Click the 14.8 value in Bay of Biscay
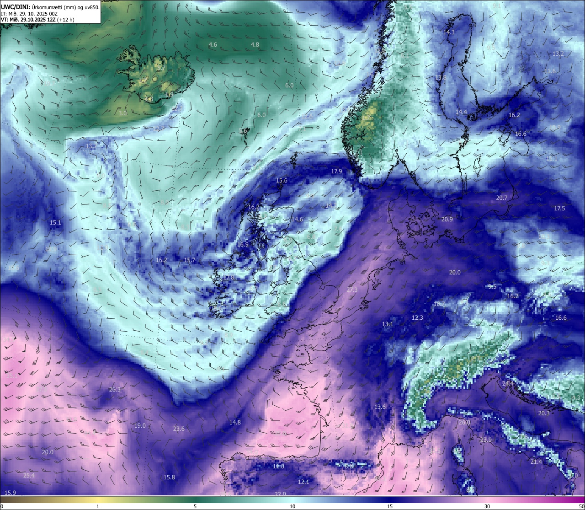 235,422
